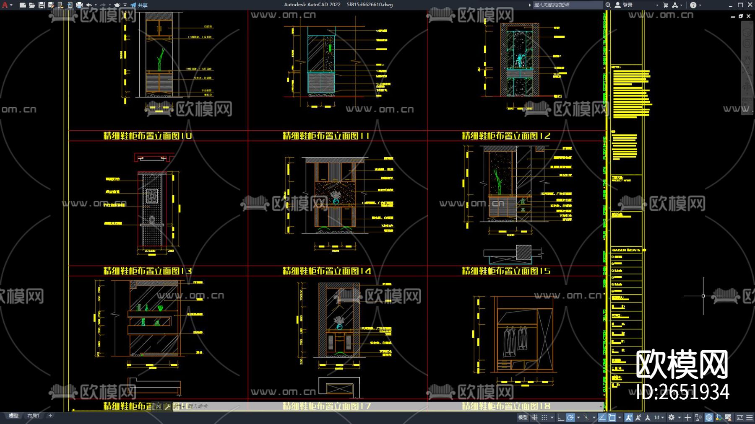Screen dimensions: 755x424
Task: Open a file with the Open folder icon
Action: coord(32,5)
